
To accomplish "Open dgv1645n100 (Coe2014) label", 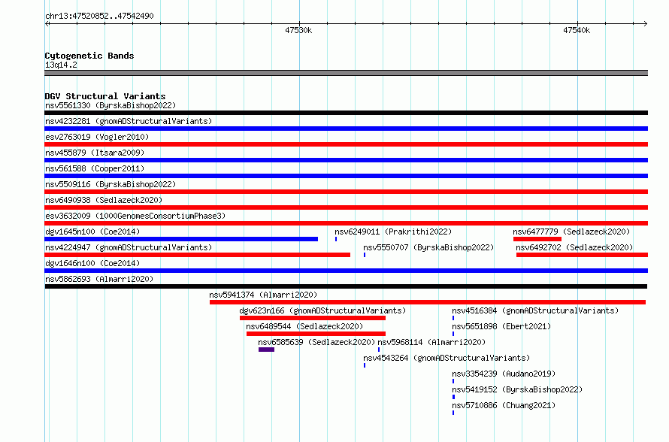I will pos(92,232).
